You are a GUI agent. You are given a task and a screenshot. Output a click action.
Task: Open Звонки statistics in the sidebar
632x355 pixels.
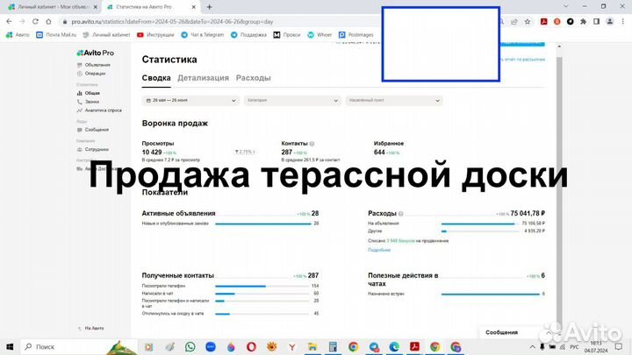[x=88, y=102]
